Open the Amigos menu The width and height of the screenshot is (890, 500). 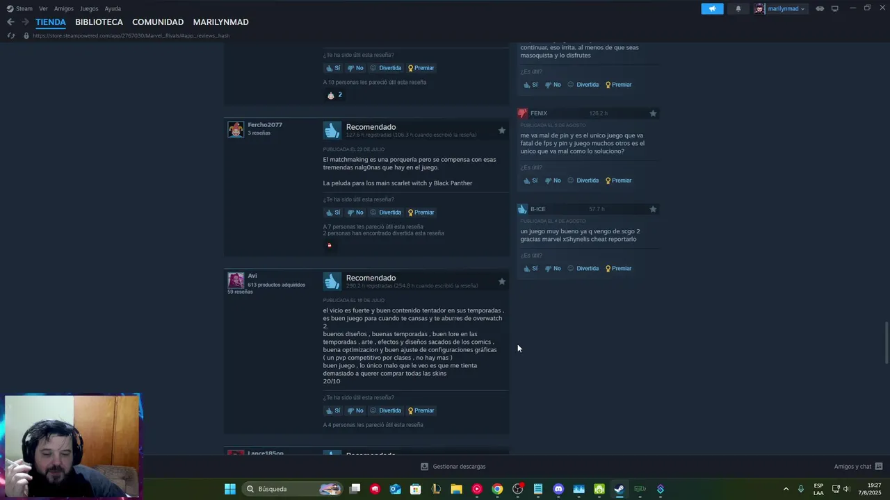click(64, 8)
